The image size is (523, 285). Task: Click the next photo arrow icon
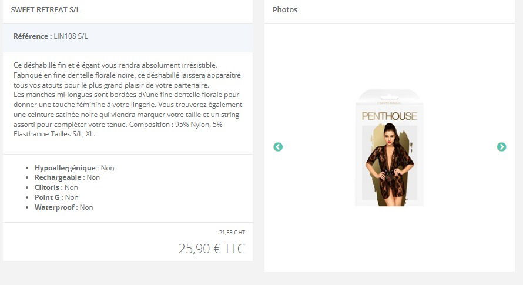501,147
